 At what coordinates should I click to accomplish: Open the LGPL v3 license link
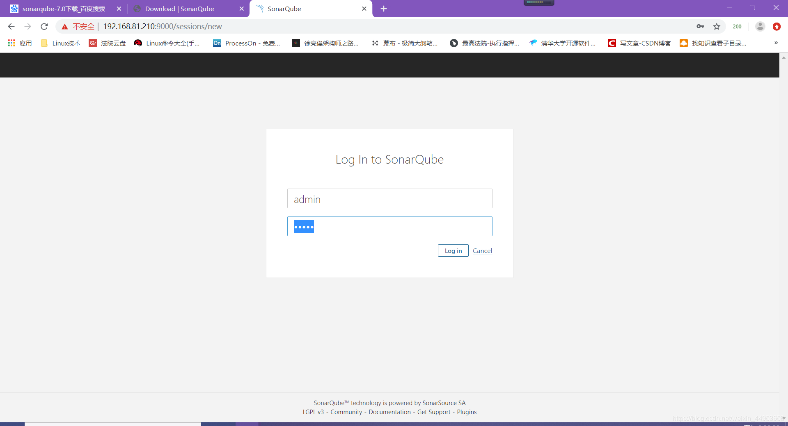pos(313,412)
